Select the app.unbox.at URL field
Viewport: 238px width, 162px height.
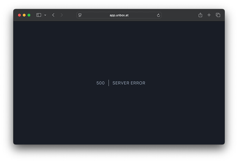[119, 15]
